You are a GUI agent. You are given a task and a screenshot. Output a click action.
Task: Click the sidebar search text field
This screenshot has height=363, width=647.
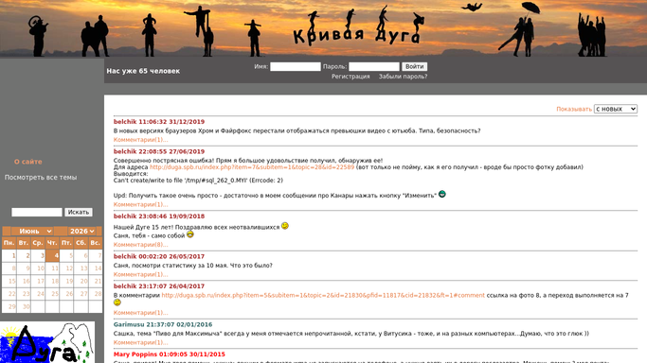point(37,212)
